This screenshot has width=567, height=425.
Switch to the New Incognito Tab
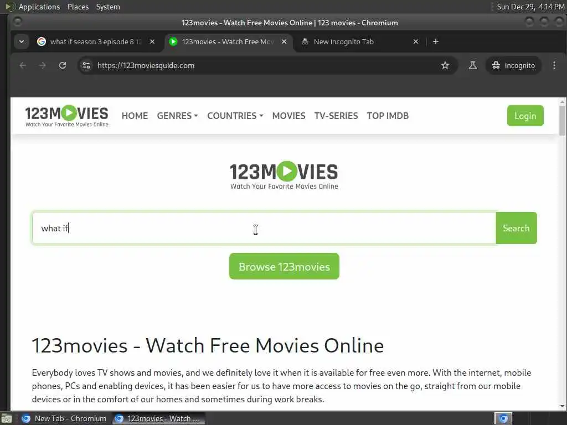(x=360, y=42)
